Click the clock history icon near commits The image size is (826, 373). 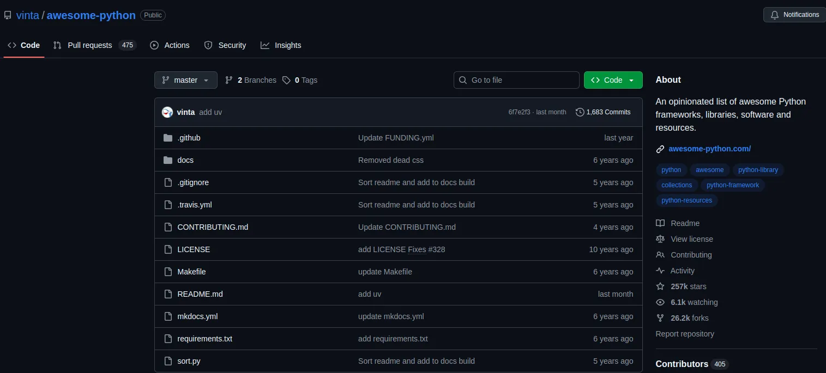point(580,112)
